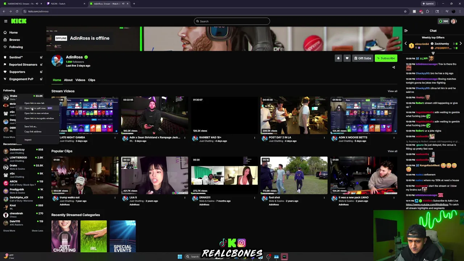Show More recommended channels
This screenshot has height=261, width=464.
(x=9, y=231)
